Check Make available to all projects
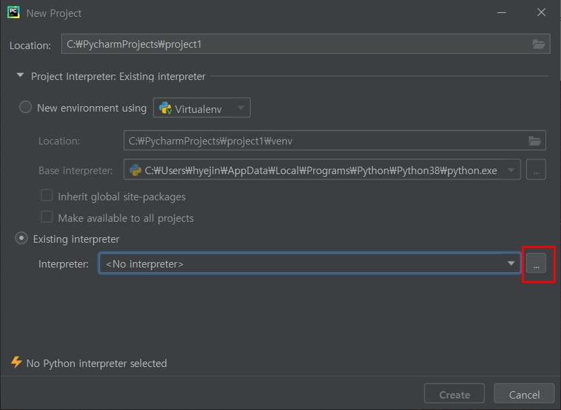The image size is (561, 410). pos(47,217)
